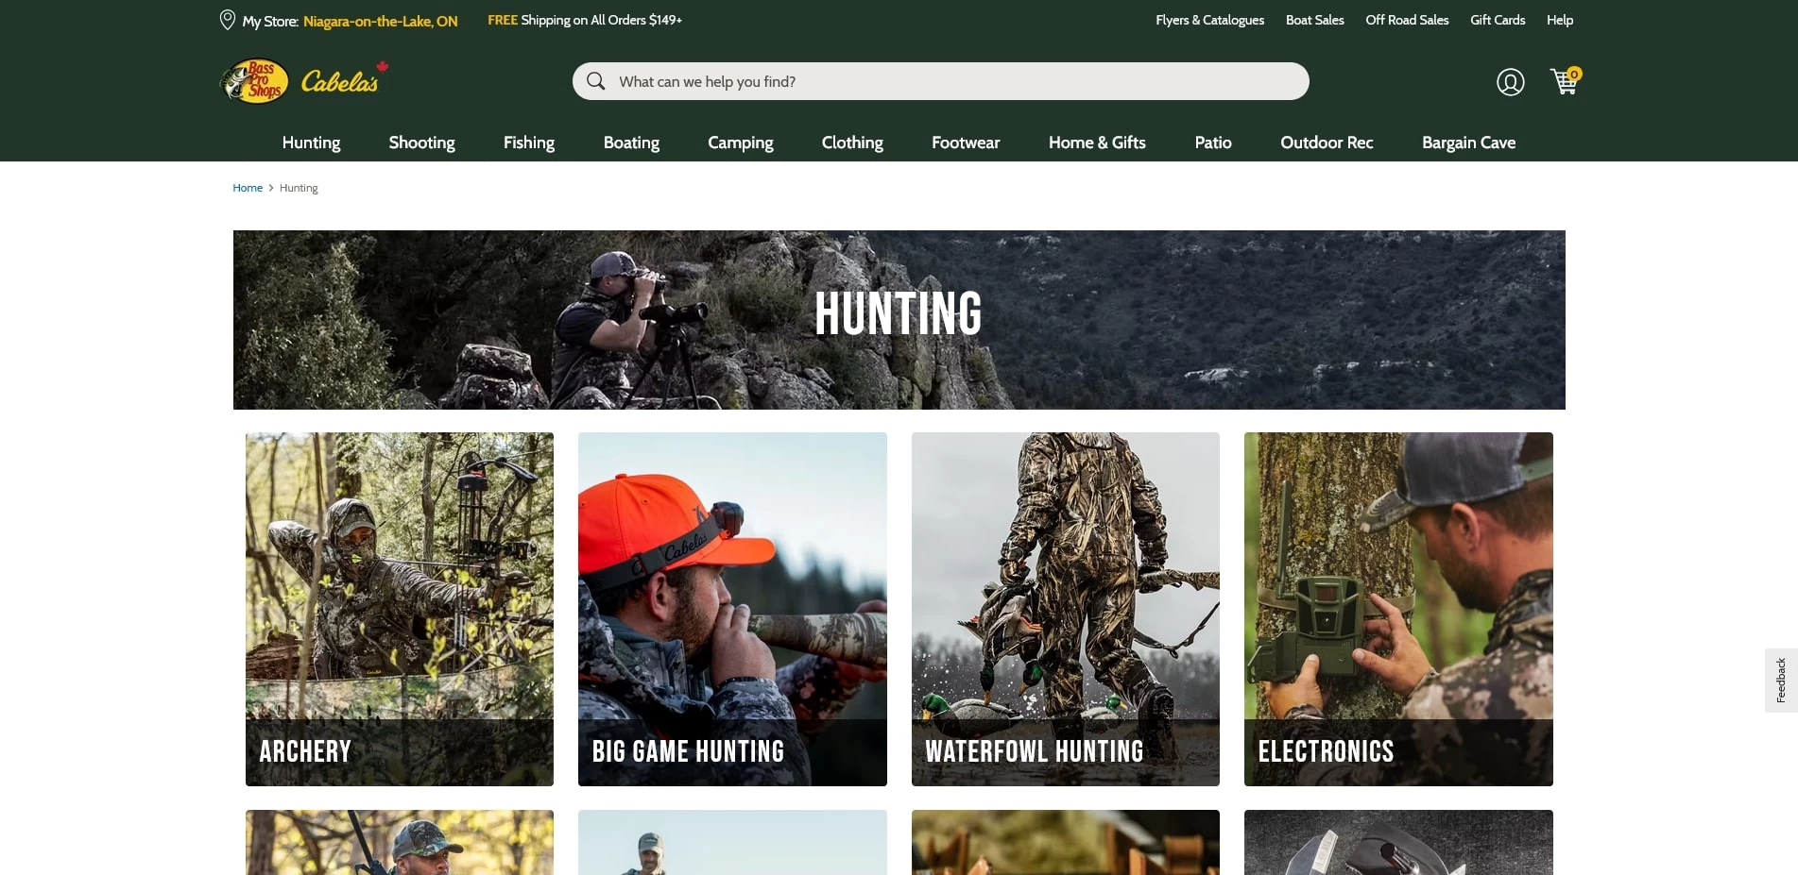This screenshot has height=875, width=1798.
Task: Switch to the Footwear category
Action: (965, 143)
